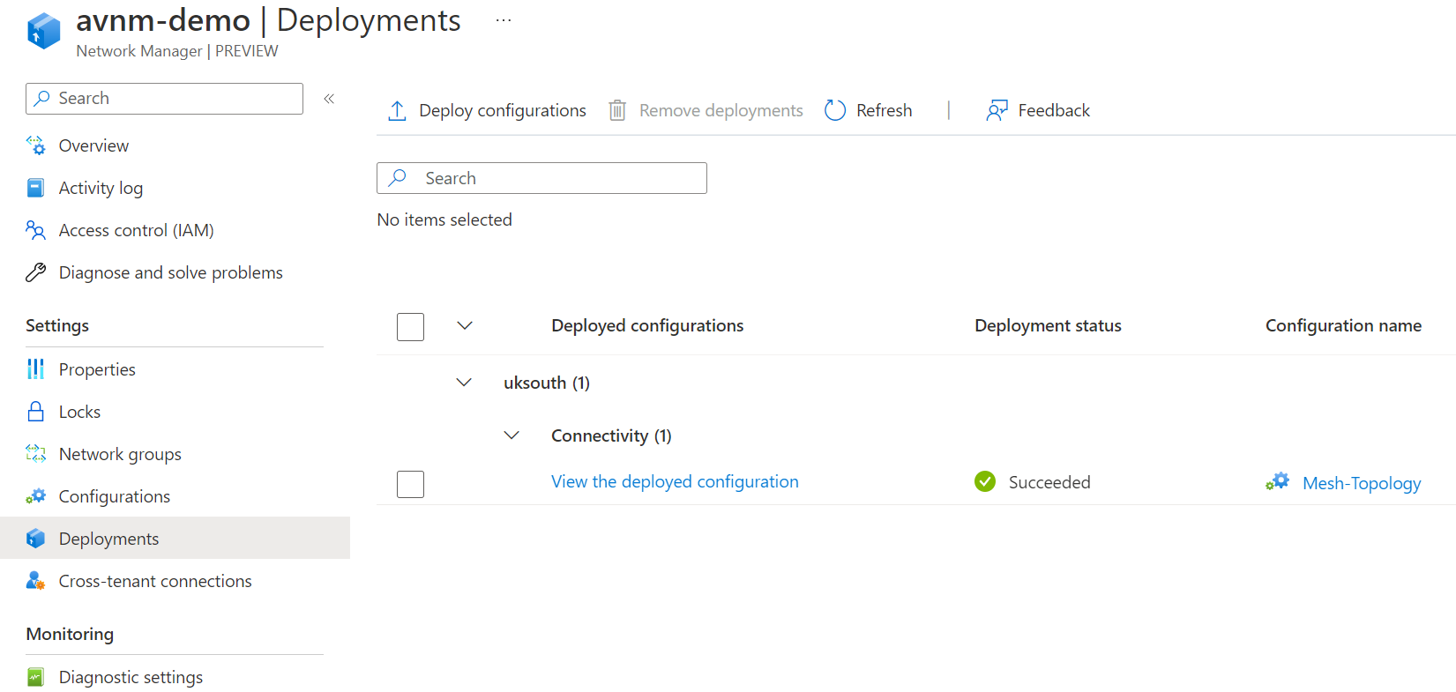The image size is (1456, 692).
Task: Click the more options ellipsis in header
Action: pyautogui.click(x=504, y=20)
